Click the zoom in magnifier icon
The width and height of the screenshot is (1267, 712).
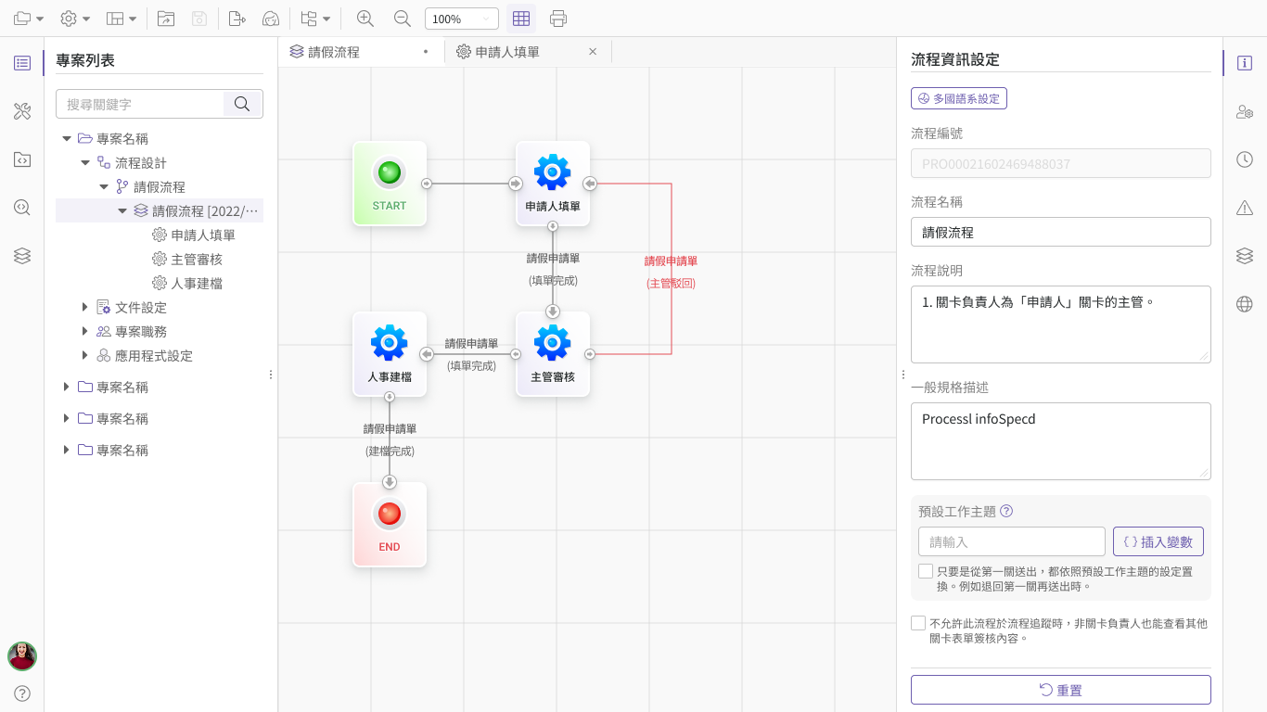click(x=365, y=19)
